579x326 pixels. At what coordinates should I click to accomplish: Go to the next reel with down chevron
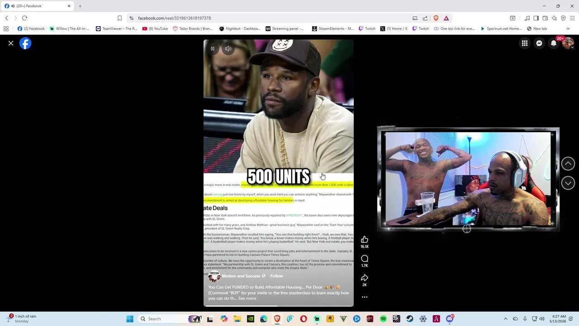(x=568, y=183)
